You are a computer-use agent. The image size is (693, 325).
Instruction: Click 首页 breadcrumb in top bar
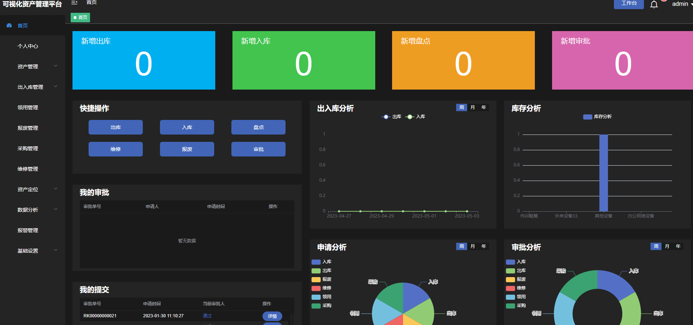[92, 2]
